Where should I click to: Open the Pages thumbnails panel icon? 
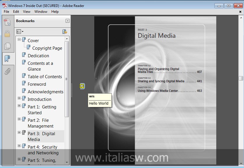click(x=7, y=22)
